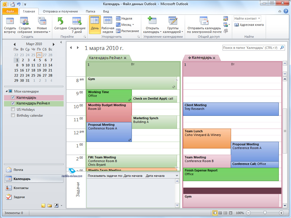Click the Notes icon in navigation pane
Screen dimensions: 291x218
pyautogui.click(x=43, y=206)
